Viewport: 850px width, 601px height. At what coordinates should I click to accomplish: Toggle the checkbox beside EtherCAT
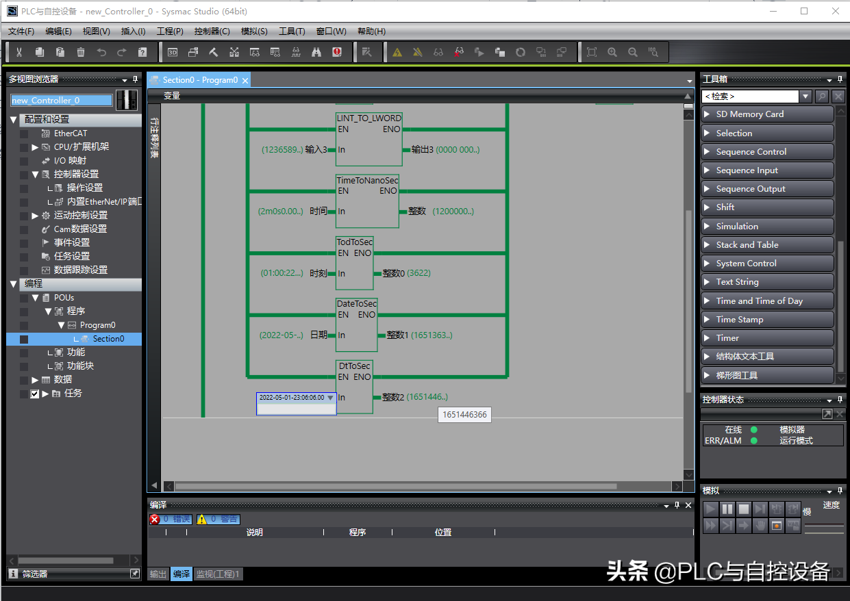(24, 133)
